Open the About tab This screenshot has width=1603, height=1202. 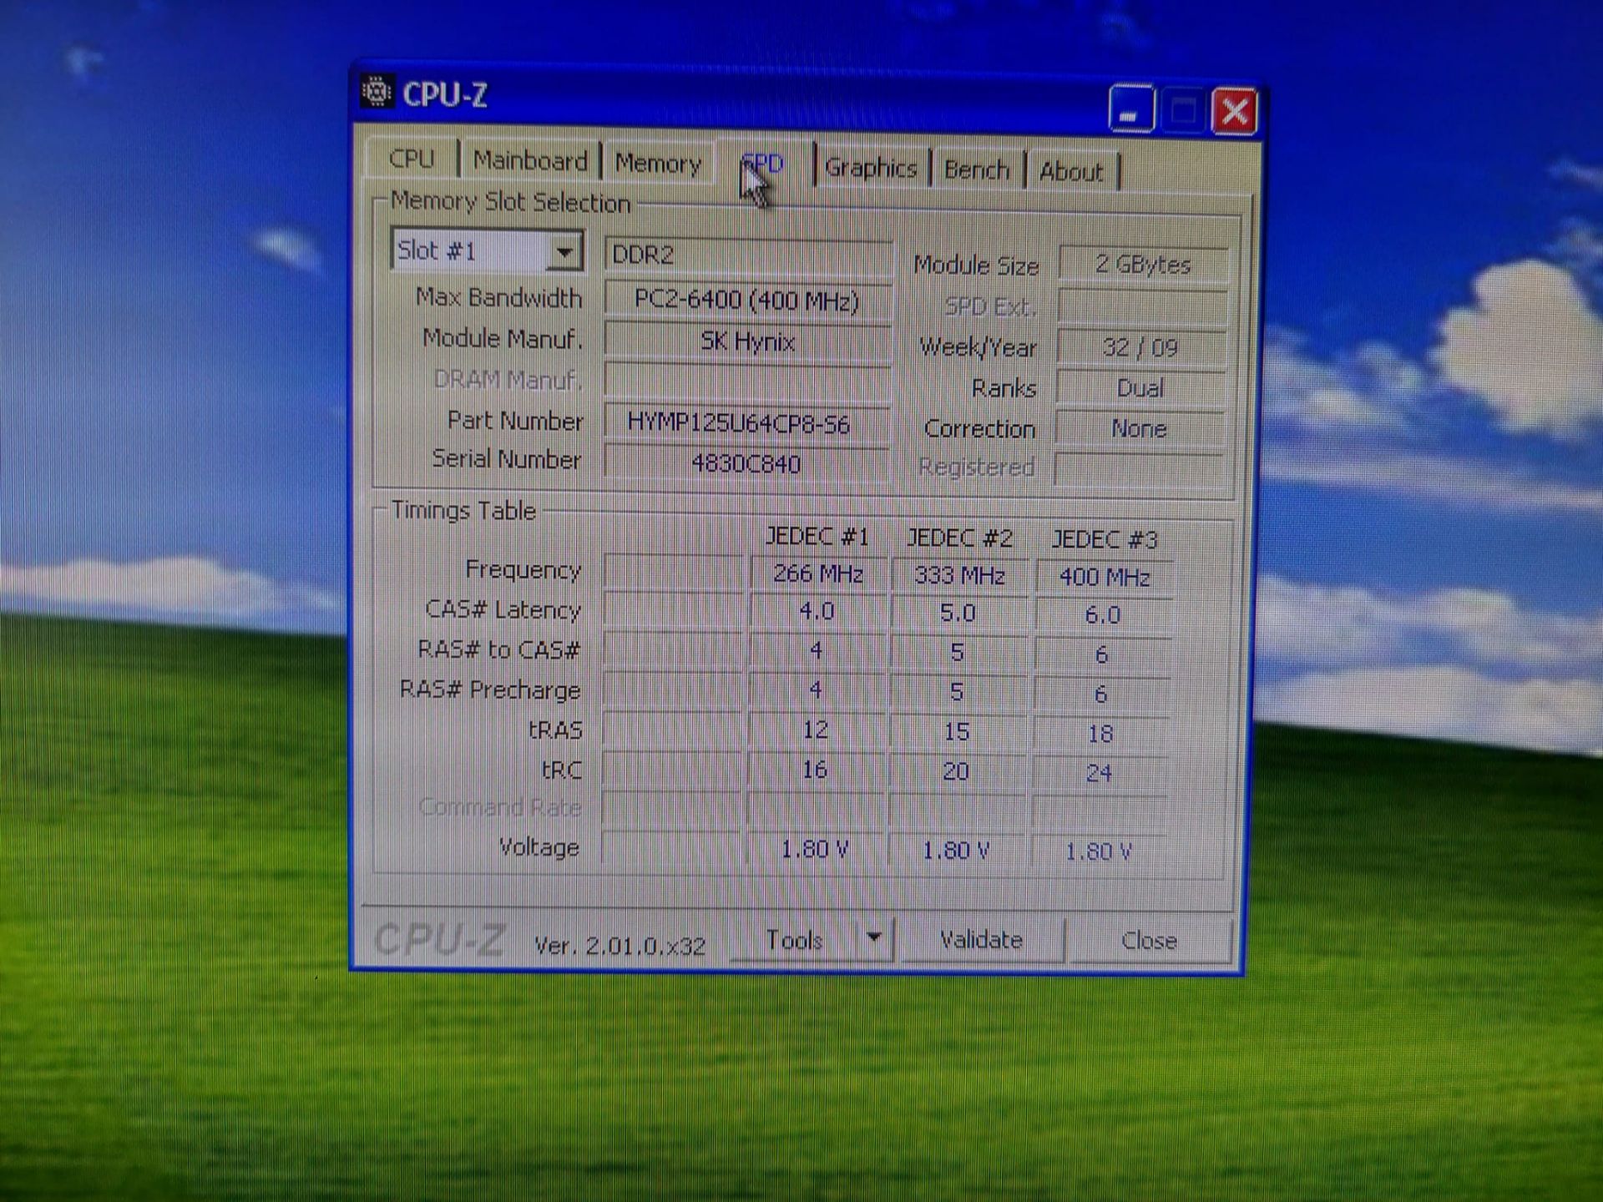[1071, 172]
